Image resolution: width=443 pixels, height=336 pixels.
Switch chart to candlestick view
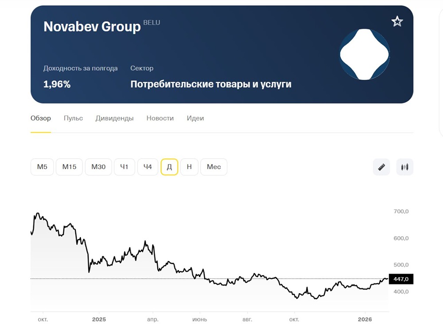click(404, 167)
